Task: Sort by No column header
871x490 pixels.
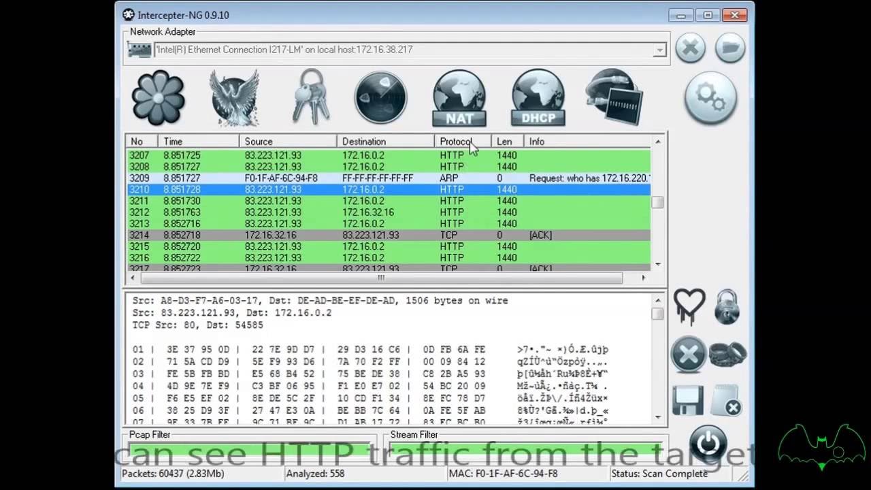Action: (142, 142)
